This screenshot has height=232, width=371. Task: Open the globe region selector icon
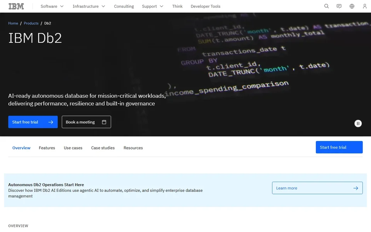pyautogui.click(x=352, y=6)
